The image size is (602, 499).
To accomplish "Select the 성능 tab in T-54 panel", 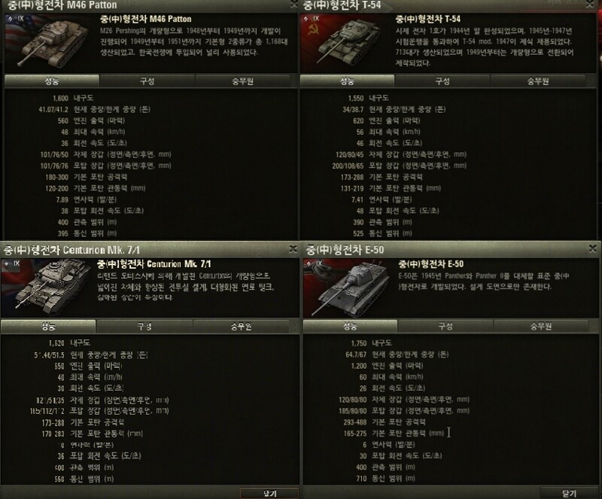I will [347, 81].
